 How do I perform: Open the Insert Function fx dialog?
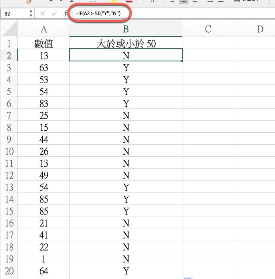click(x=66, y=13)
